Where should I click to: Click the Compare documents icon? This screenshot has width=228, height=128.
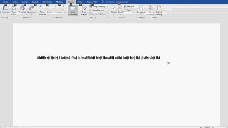(141, 8)
